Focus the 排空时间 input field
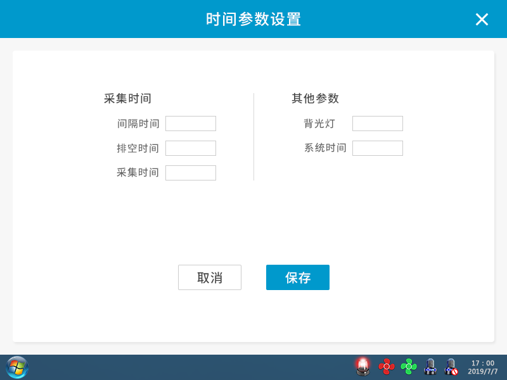This screenshot has width=507, height=380. [191, 148]
